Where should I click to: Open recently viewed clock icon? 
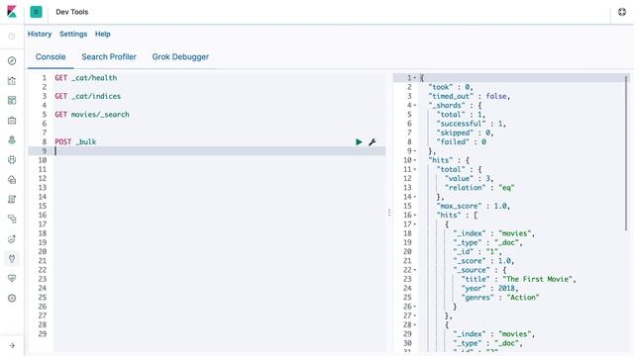click(12, 37)
